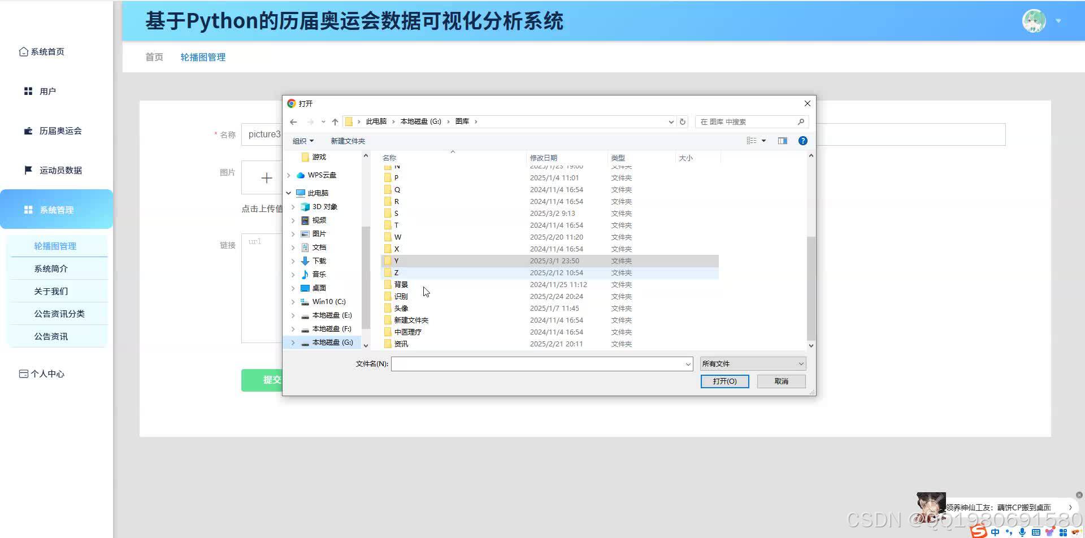Click the plus icon to upload an image
Screen dimensions: 1085x538
[x=266, y=177]
